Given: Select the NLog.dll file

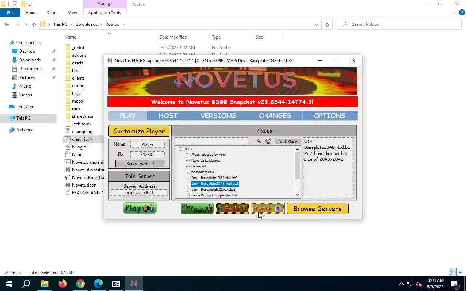Looking at the screenshot, I should point(80,147).
